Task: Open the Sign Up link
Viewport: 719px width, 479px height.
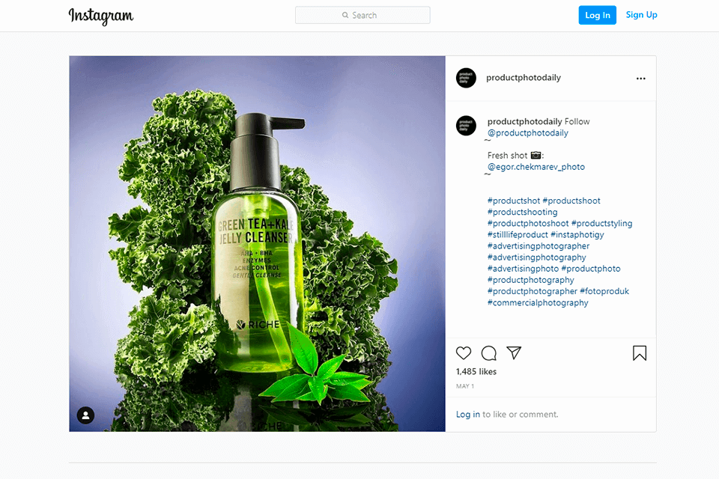Action: pos(642,15)
